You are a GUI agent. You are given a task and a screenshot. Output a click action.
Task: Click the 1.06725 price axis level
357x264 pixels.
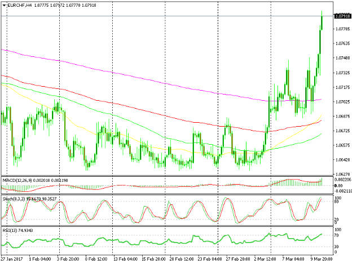click(343, 131)
